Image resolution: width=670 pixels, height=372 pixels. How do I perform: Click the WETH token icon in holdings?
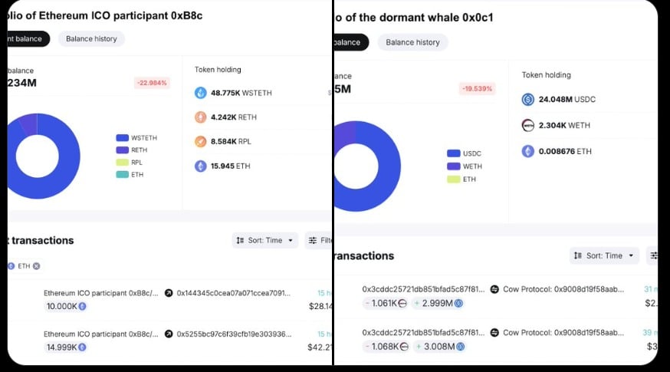[527, 126]
